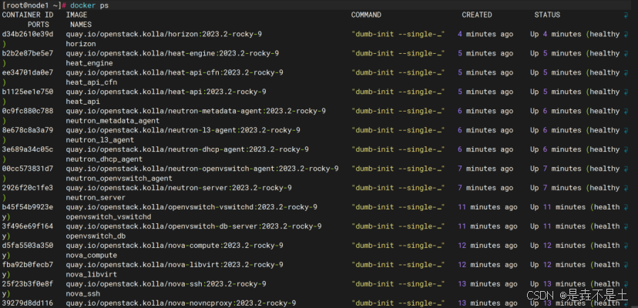This screenshot has width=638, height=308.
Task: Select the 'docker ps' command text
Action: pyautogui.click(x=89, y=5)
